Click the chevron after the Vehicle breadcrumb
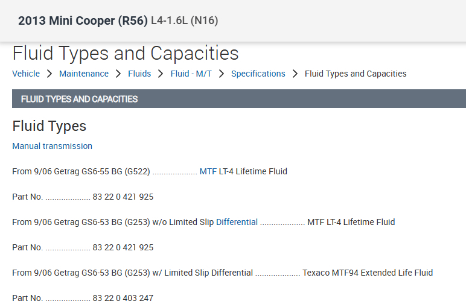 coord(49,74)
